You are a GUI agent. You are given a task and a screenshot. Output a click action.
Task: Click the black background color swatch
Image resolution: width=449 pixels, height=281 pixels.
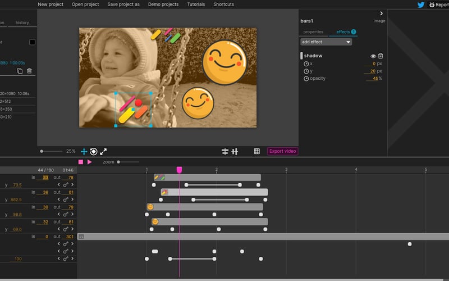click(x=32, y=42)
